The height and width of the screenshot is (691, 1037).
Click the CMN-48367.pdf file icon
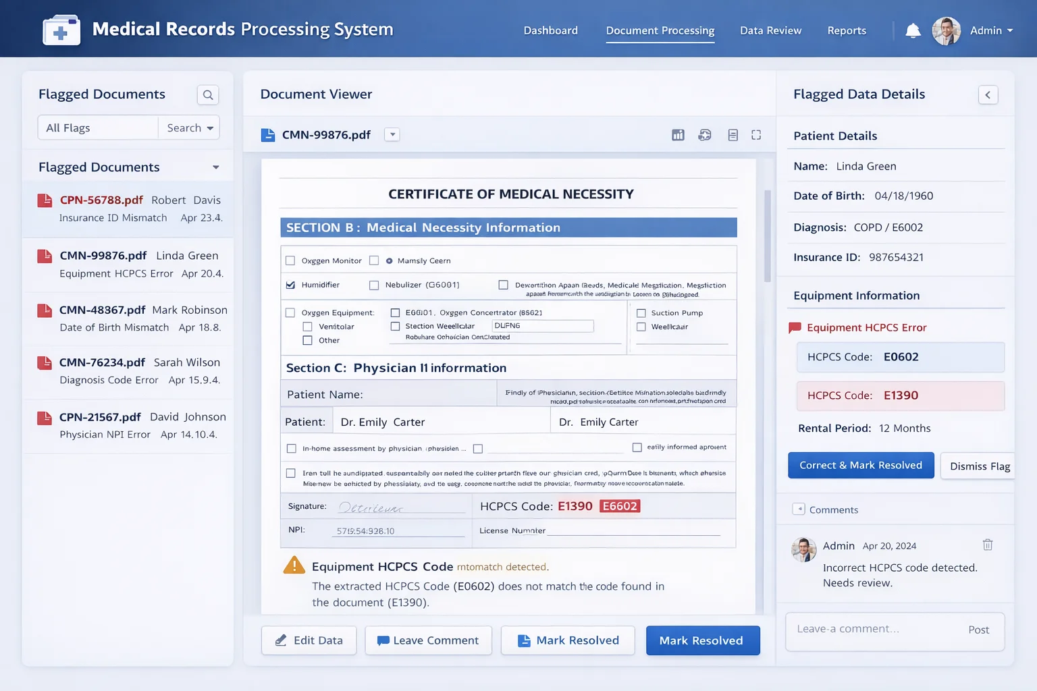click(45, 310)
